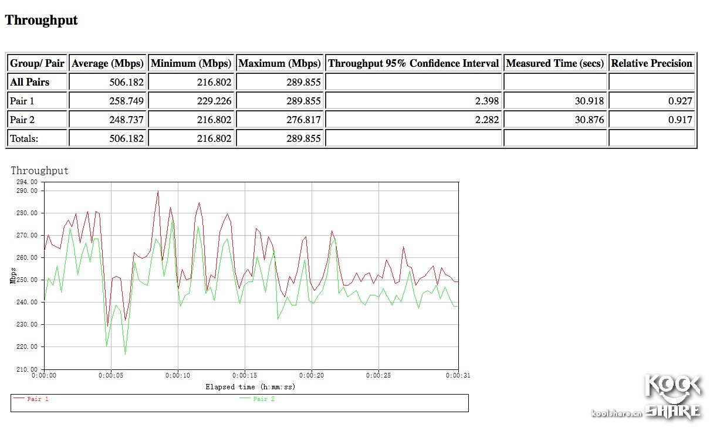Screen dimensions: 710x428
Task: Select the bold Throughput page heading
Action: click(x=41, y=21)
